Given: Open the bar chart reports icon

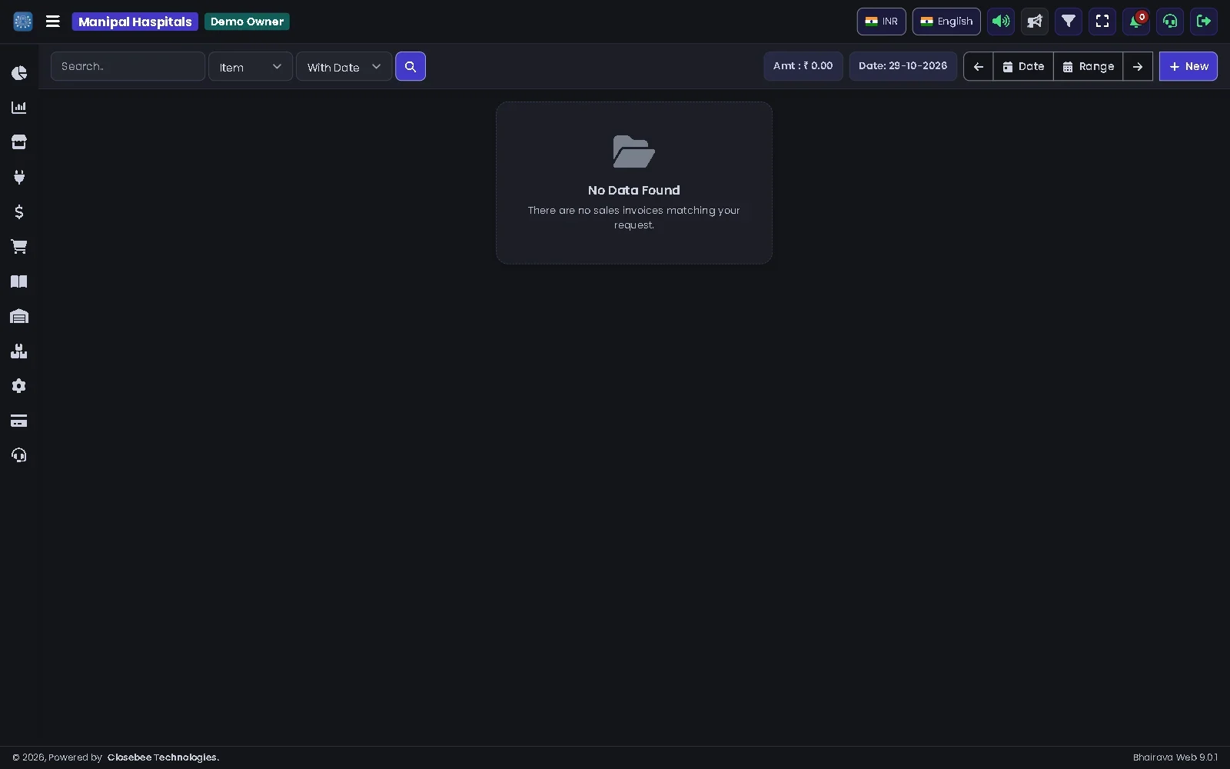Looking at the screenshot, I should coord(19,108).
